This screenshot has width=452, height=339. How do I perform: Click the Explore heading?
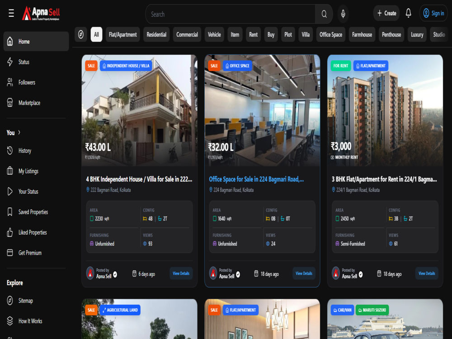click(x=15, y=283)
